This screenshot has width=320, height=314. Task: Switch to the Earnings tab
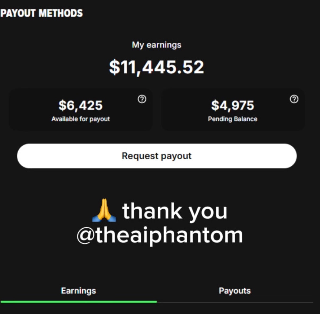click(79, 291)
